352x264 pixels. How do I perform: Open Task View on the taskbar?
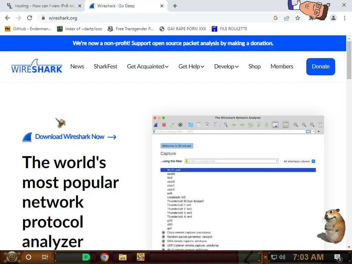[45, 257]
